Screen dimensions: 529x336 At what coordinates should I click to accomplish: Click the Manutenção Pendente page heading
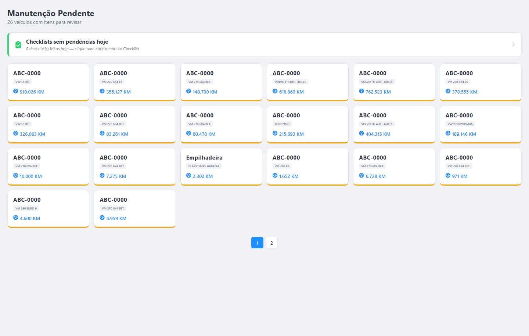click(x=51, y=14)
